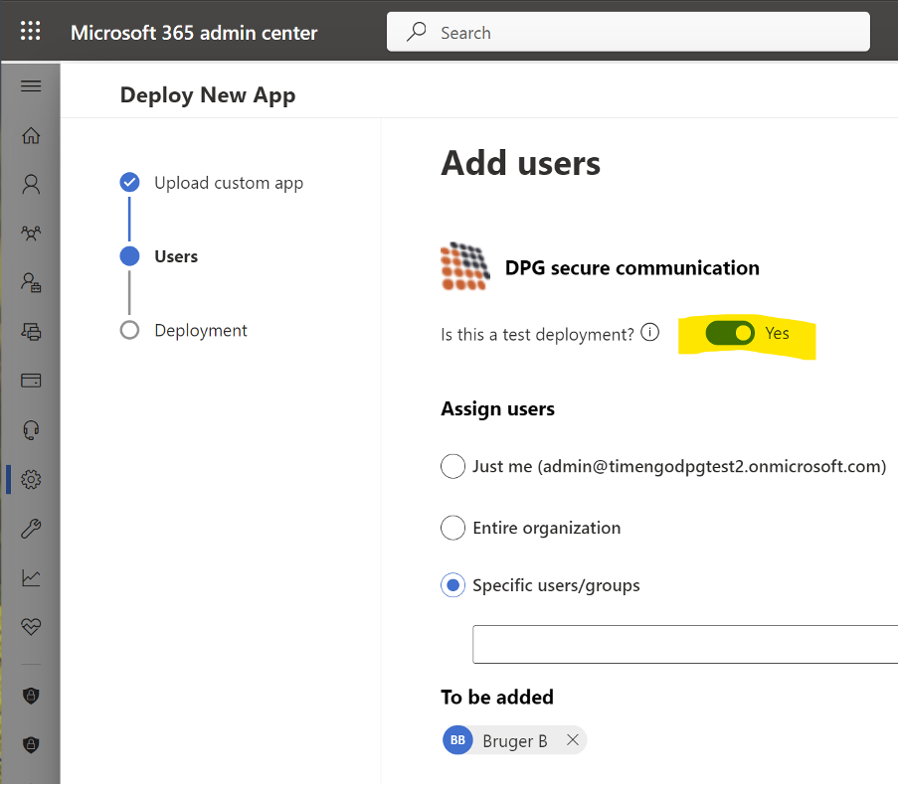Viewport: 899px width, 785px height.
Task: Select the 'Specific users/groups' radio option
Action: [452, 585]
